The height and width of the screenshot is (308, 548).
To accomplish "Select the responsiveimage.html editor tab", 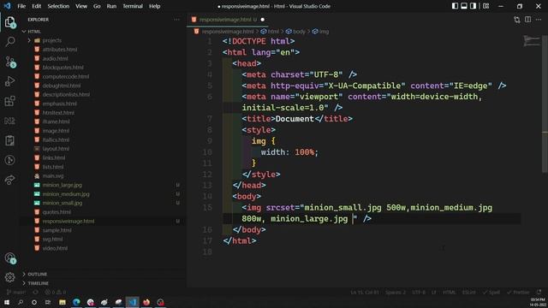I will tap(227, 20).
